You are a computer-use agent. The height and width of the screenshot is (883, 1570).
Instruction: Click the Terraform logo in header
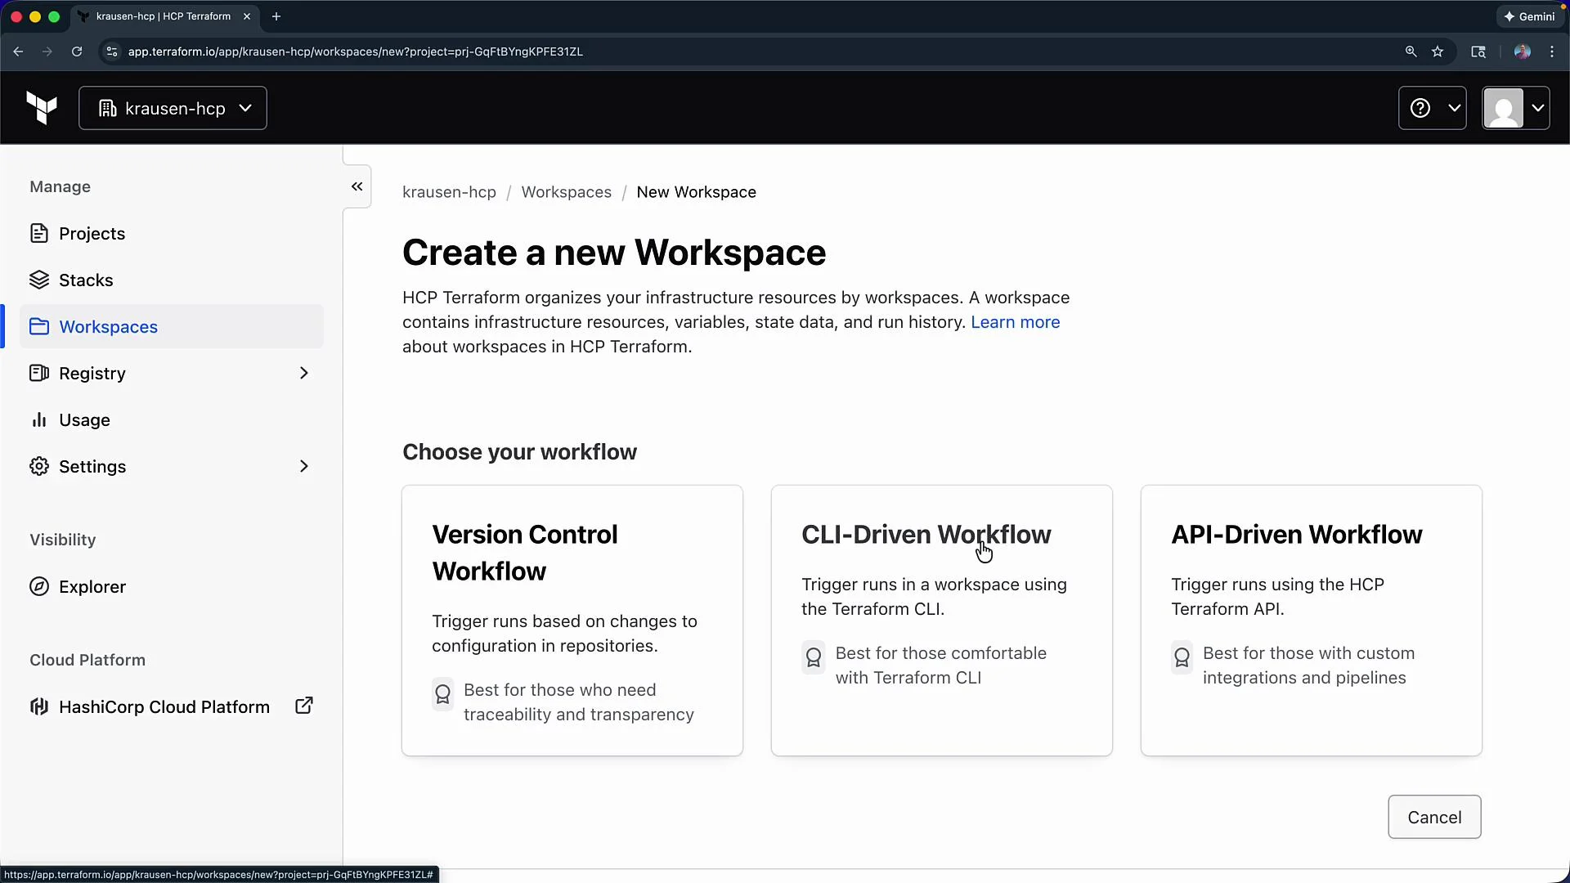click(42, 108)
